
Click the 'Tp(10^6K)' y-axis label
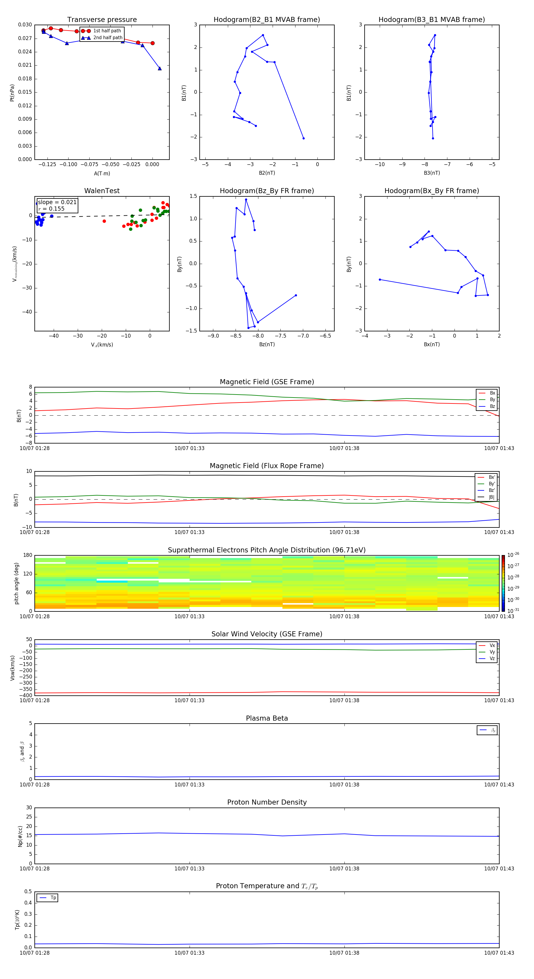(17, 920)
